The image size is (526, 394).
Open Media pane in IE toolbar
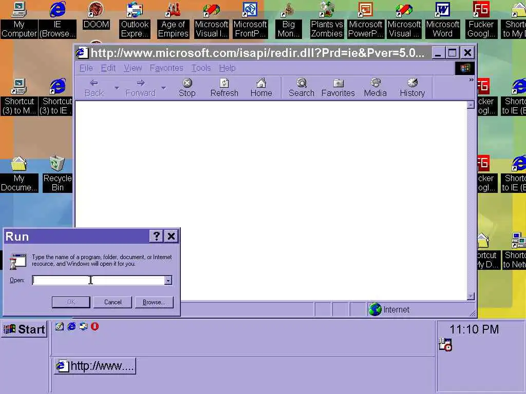(x=375, y=88)
